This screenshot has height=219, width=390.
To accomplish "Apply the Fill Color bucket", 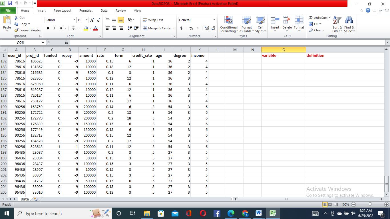I will [x=86, y=28].
